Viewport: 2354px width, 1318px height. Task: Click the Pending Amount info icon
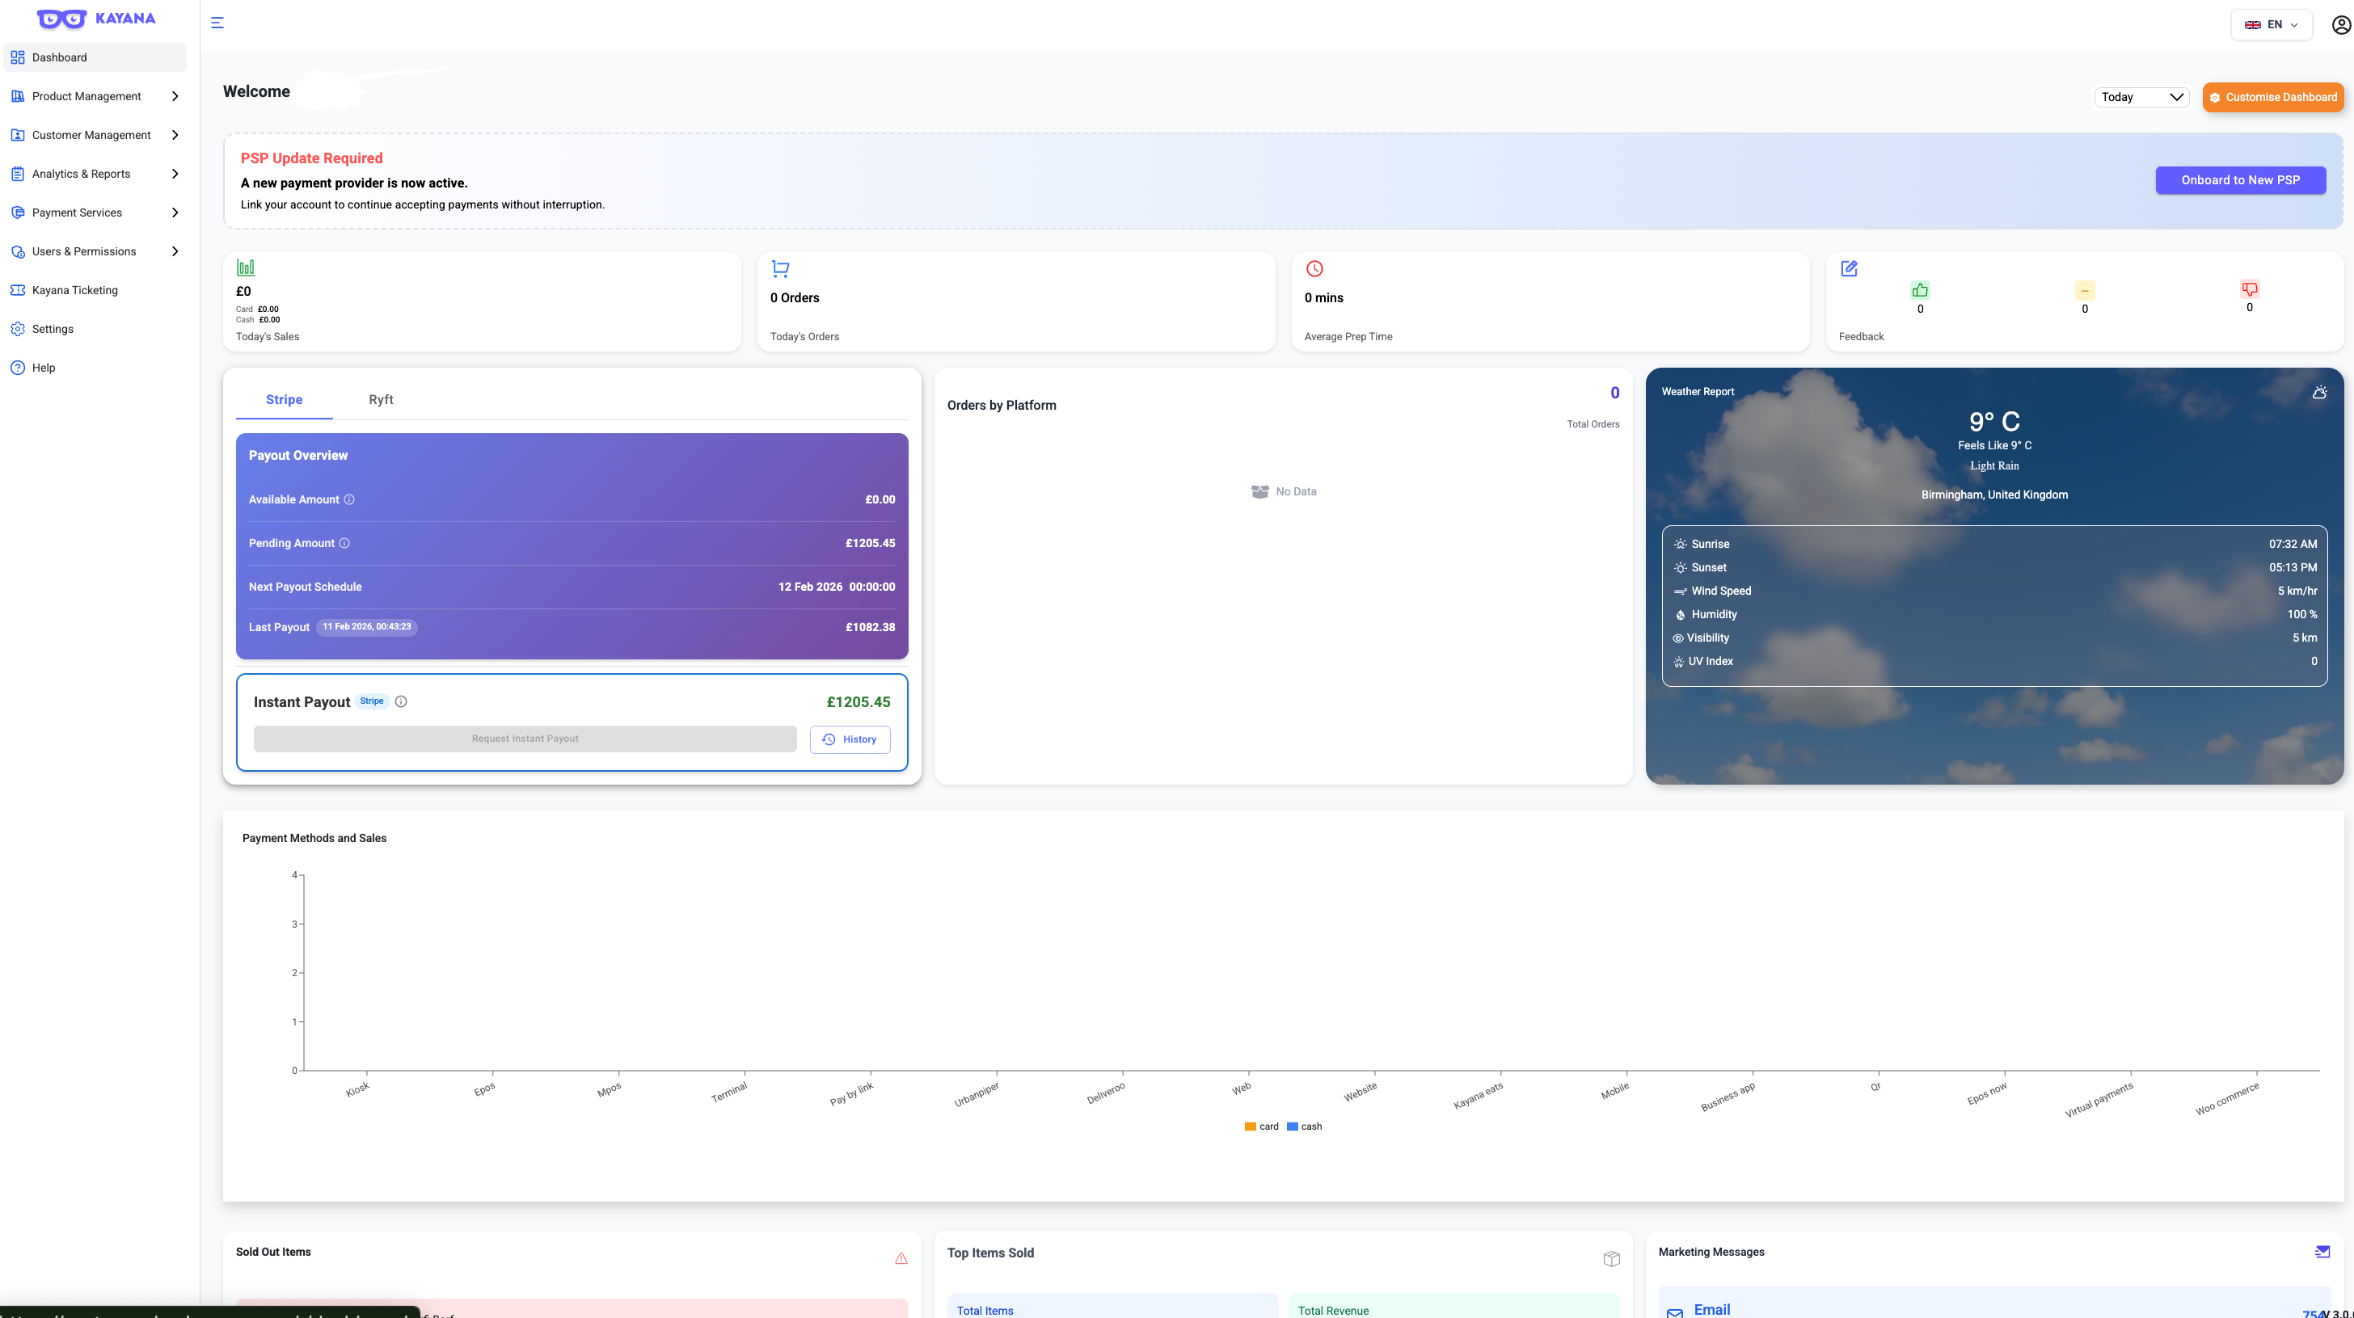tap(344, 544)
